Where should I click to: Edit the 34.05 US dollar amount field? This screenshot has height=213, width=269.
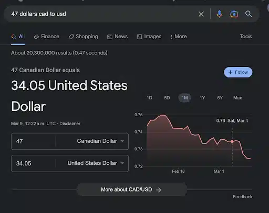coord(33,163)
